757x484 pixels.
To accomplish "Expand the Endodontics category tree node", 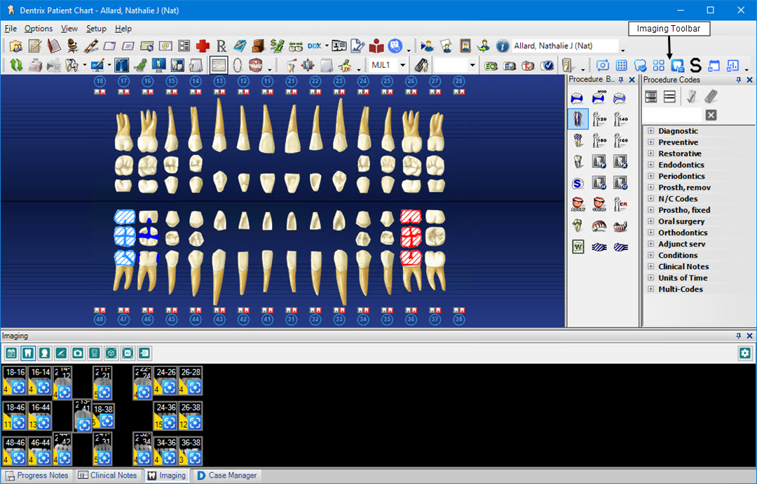I will (650, 165).
